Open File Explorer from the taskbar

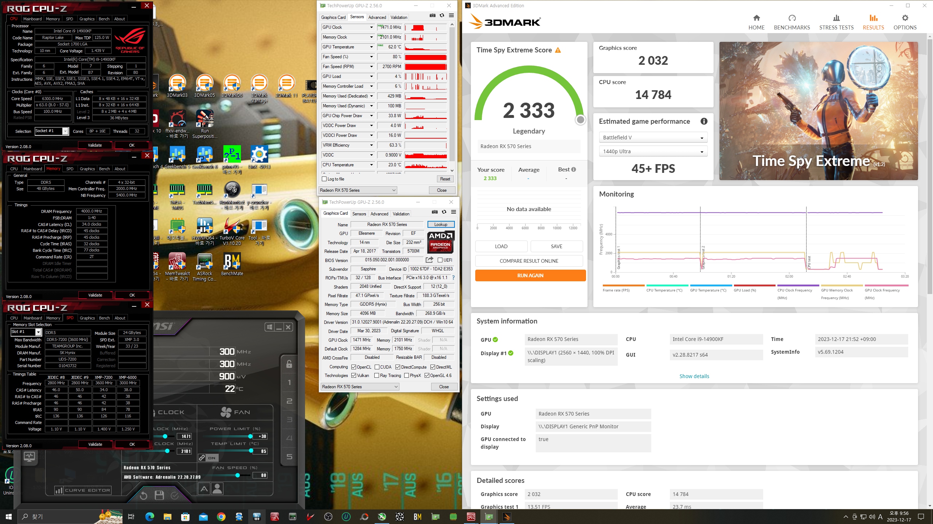click(x=167, y=516)
